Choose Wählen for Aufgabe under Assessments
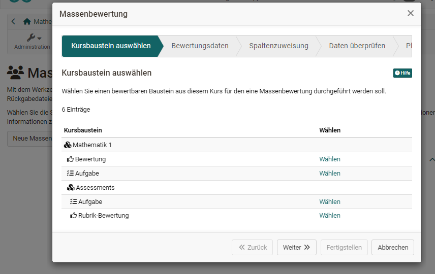Image resolution: width=435 pixels, height=274 pixels. (330, 201)
